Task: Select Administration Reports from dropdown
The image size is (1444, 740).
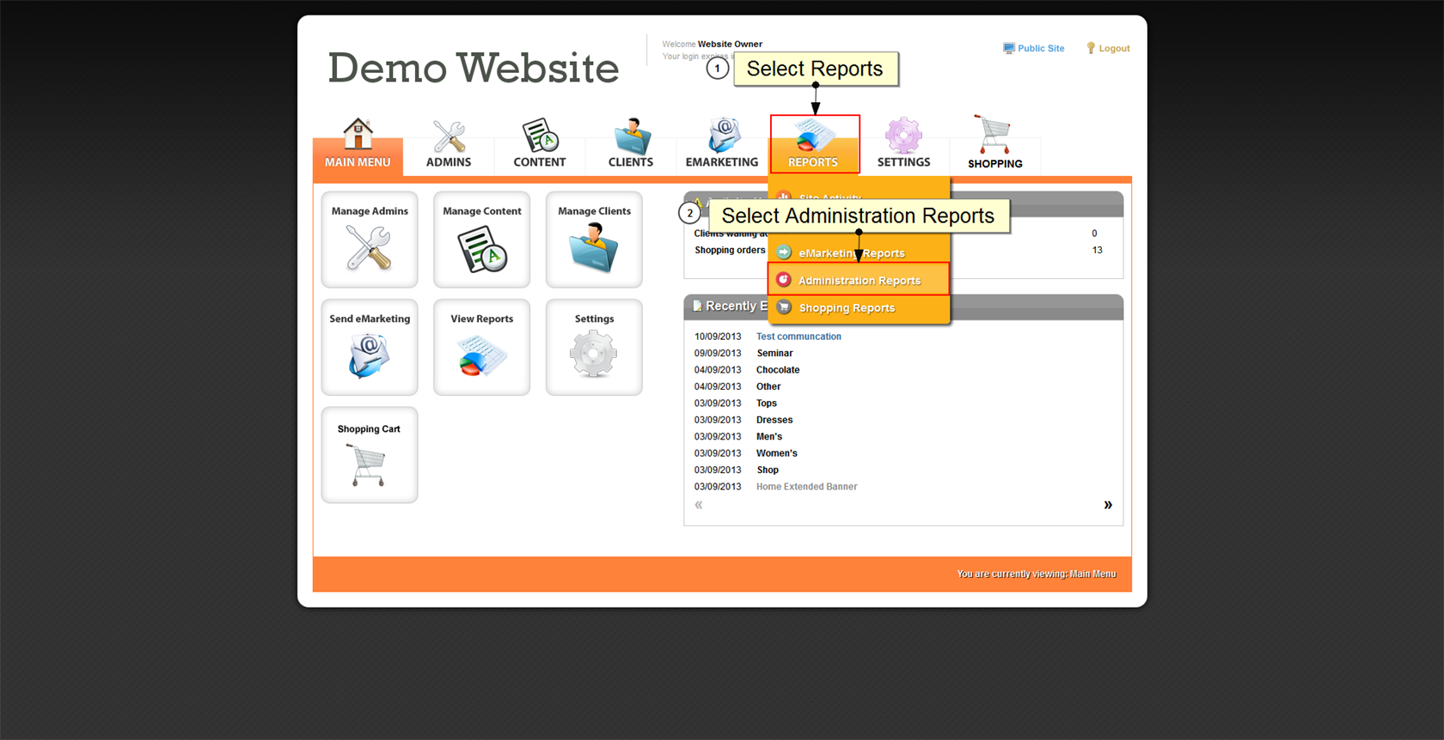Action: [x=859, y=281]
